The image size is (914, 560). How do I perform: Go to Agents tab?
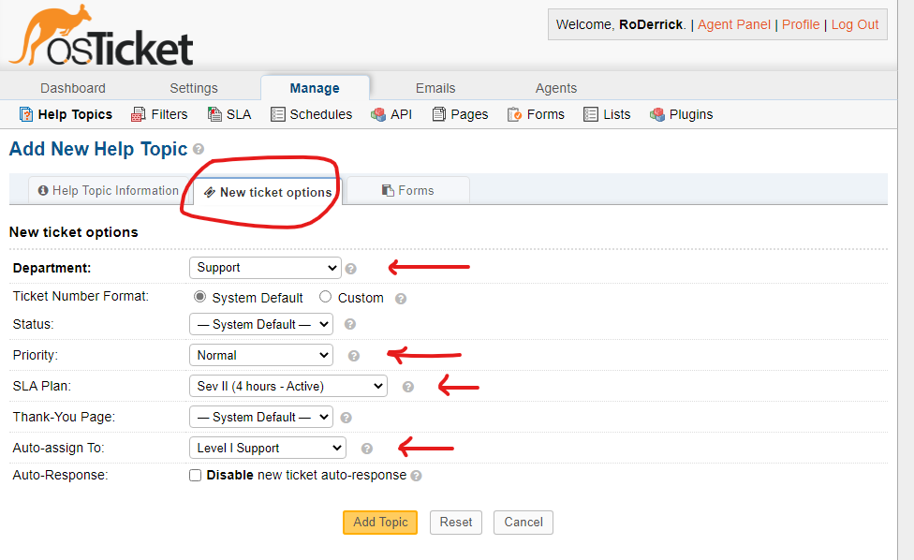[x=556, y=88]
